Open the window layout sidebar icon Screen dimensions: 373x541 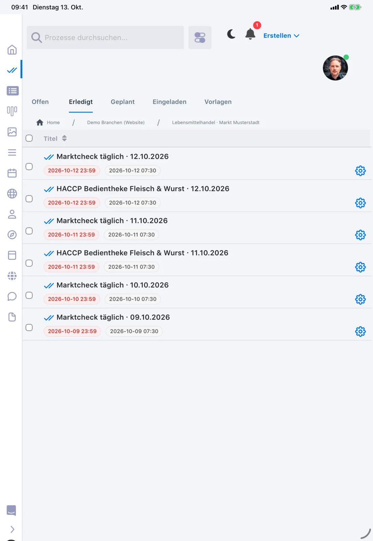coord(12,255)
